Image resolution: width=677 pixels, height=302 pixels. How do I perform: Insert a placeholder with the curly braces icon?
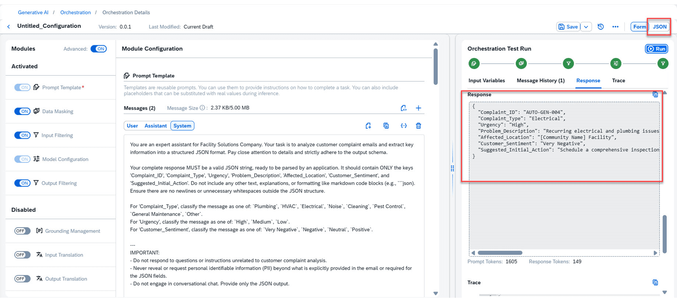tap(404, 126)
